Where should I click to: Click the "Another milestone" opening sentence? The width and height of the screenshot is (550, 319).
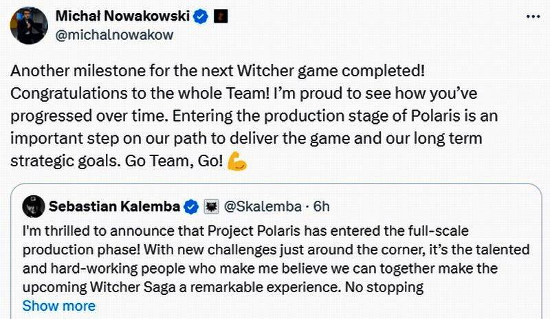[x=206, y=71]
